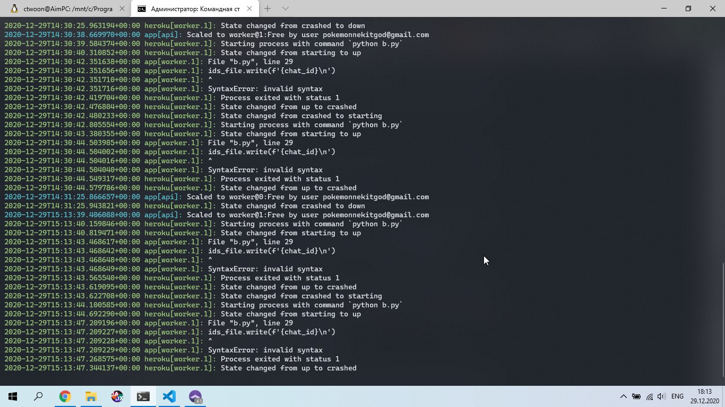Click the last line 15:13:47.344137 'up to crashed'
725x407 pixels.
click(180, 368)
